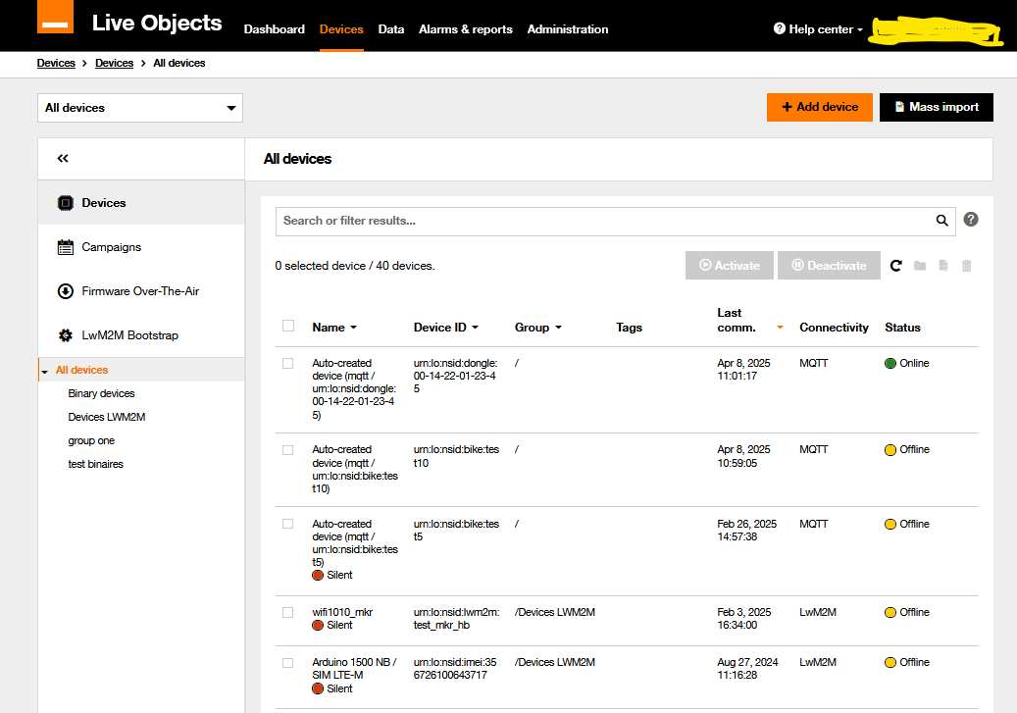
Task: Click the yellow Offline indicator for bike:test10
Action: pyautogui.click(x=890, y=450)
